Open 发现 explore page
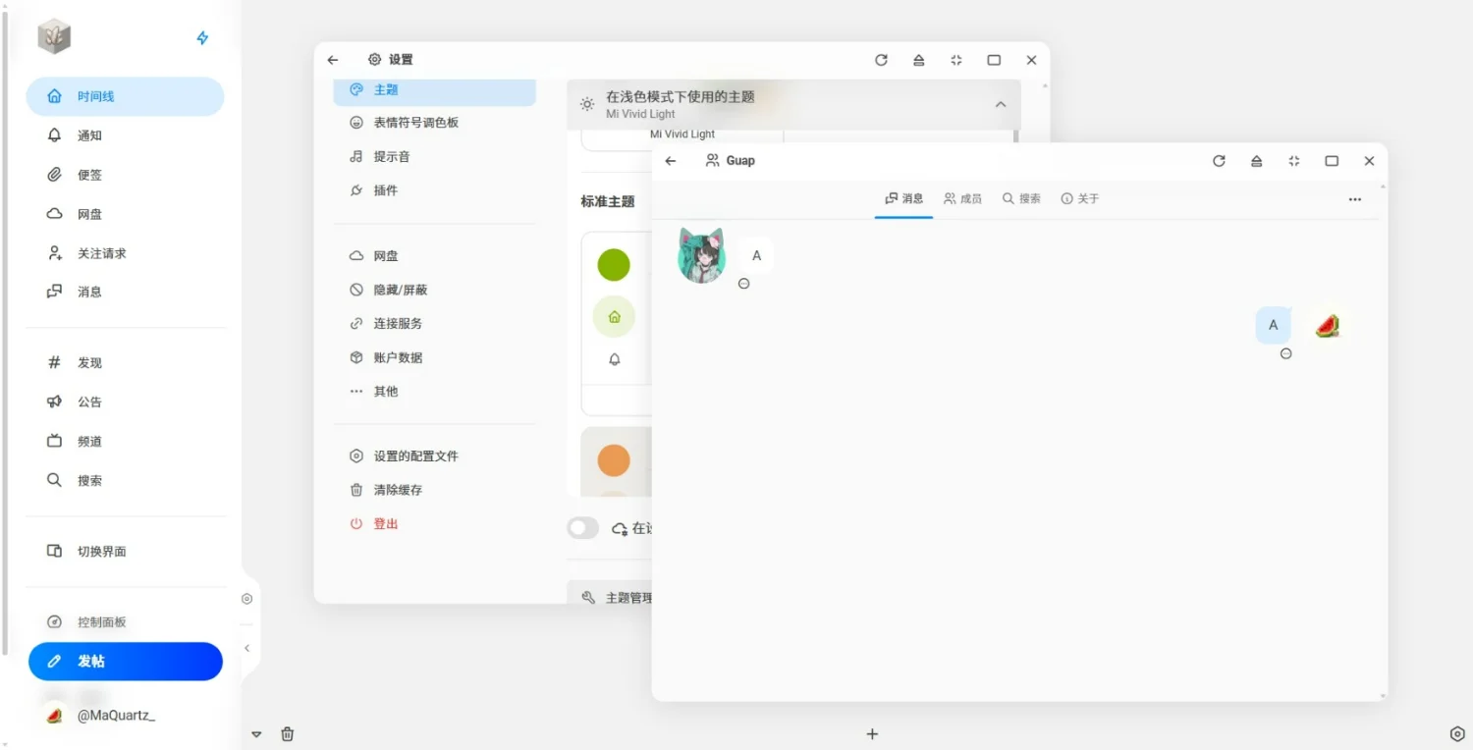1473x750 pixels. click(125, 362)
